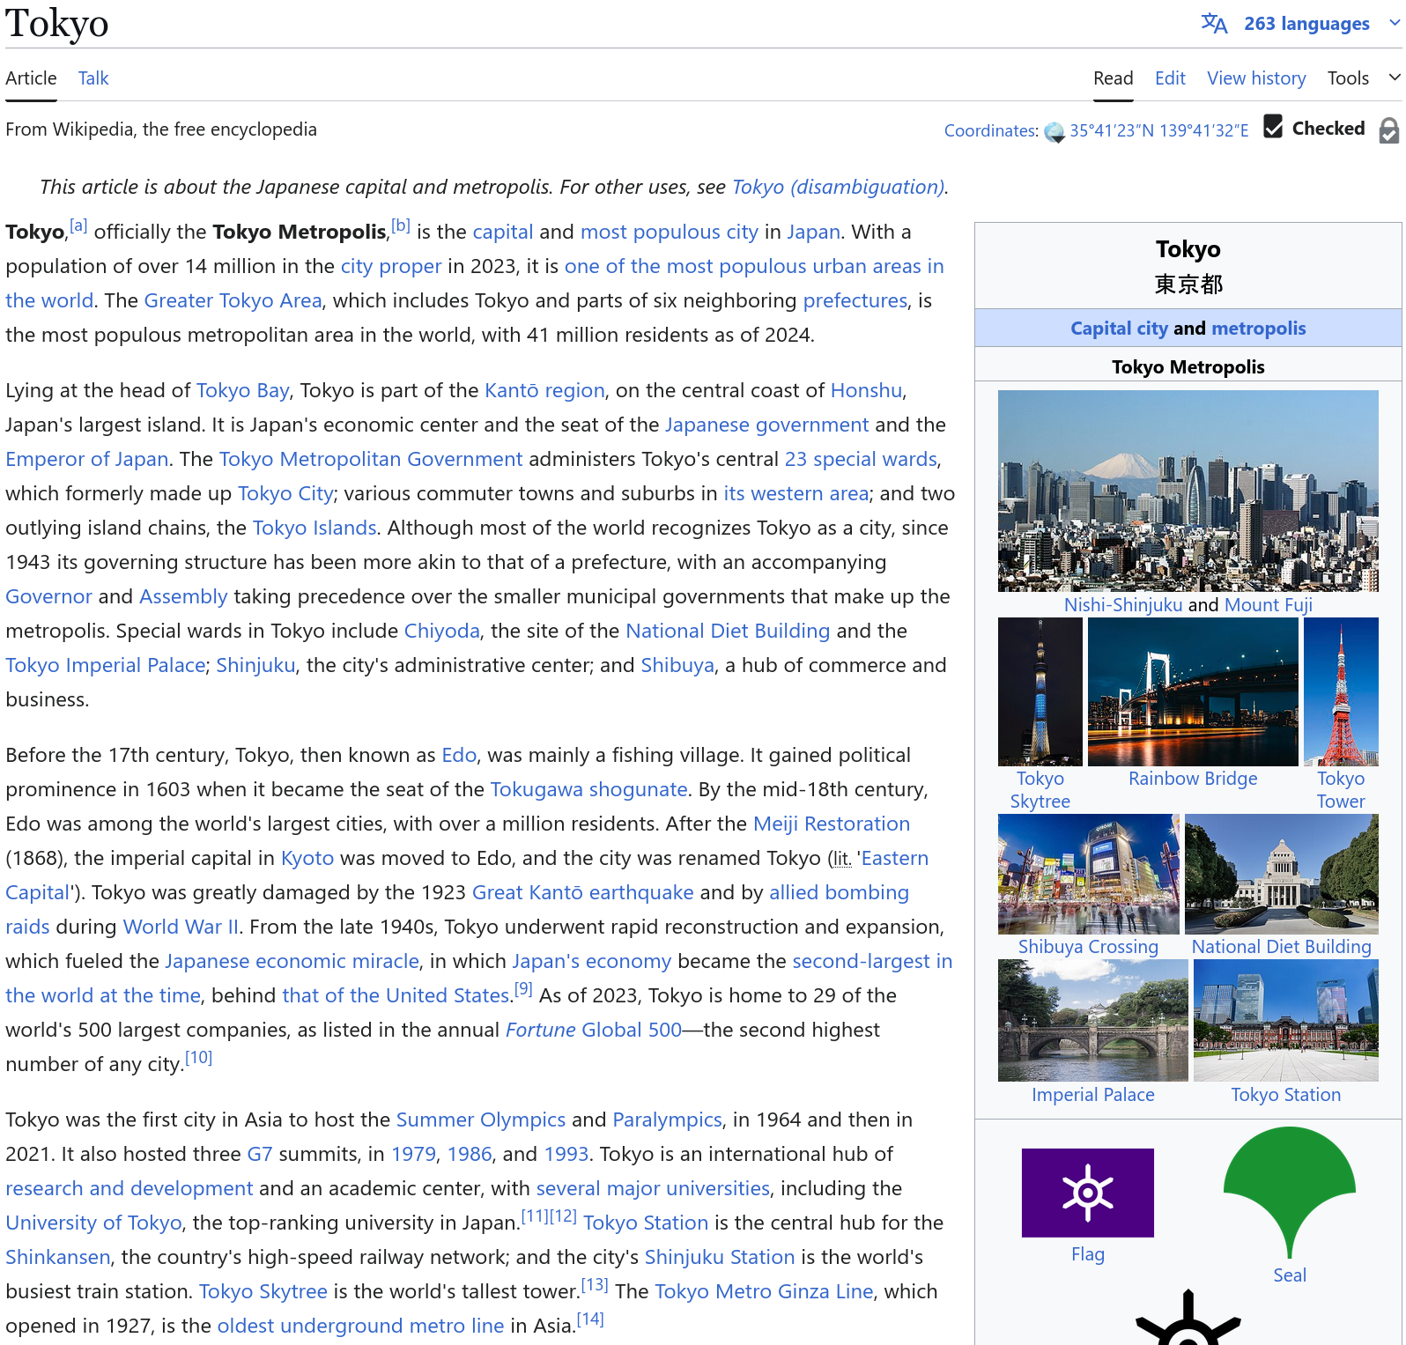Follow the Tokyo Metro Ginza Line link
This screenshot has width=1406, height=1345.
tap(764, 1291)
